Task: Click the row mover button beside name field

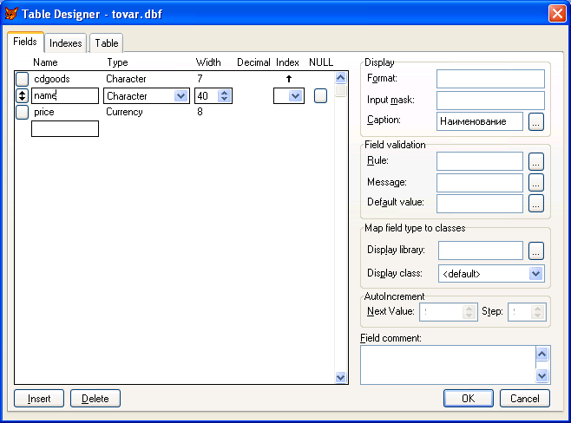Action: point(23,95)
